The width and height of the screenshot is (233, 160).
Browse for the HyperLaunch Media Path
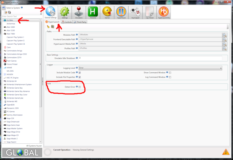225,44
